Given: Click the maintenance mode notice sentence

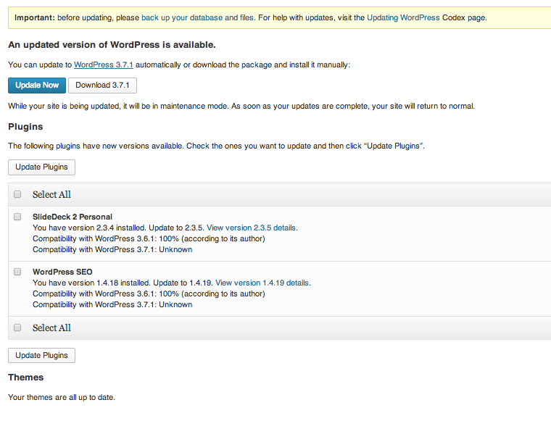Looking at the screenshot, I should tap(241, 106).
